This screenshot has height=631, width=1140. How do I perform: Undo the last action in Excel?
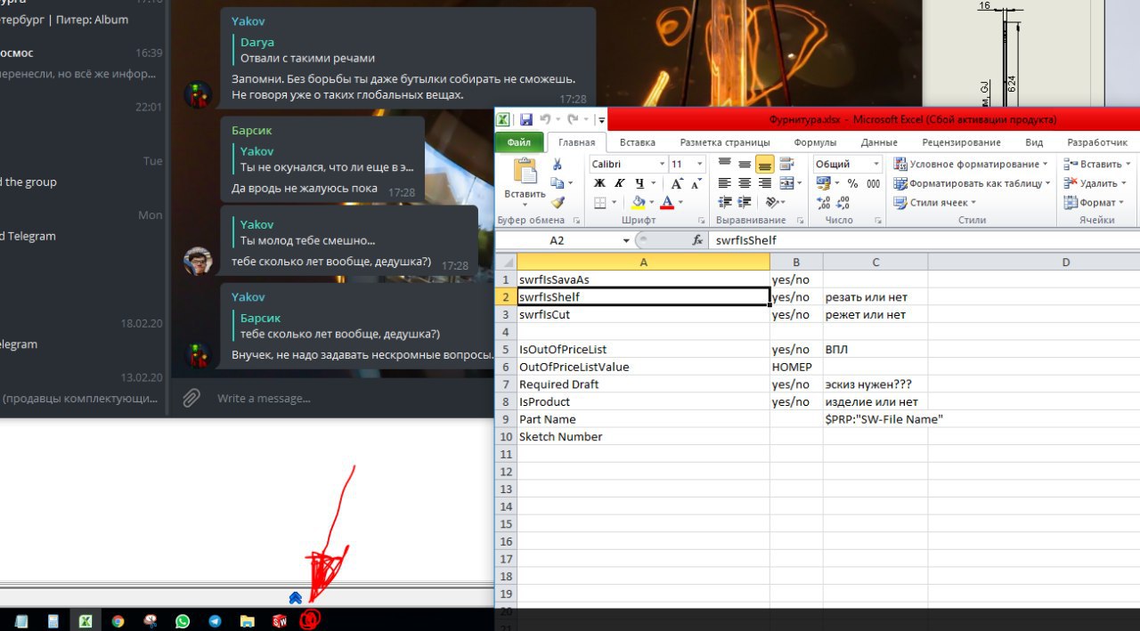point(544,120)
